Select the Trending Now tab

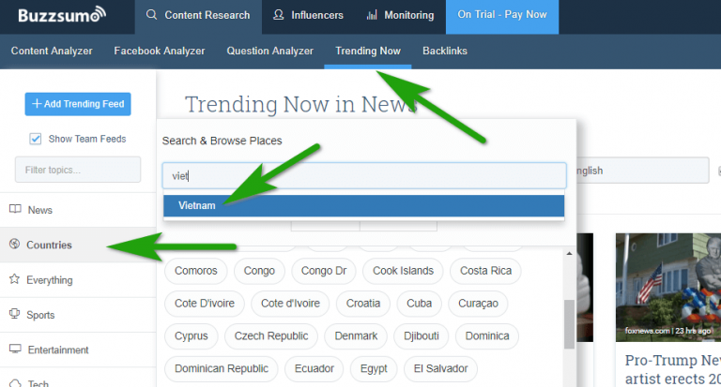pos(368,51)
